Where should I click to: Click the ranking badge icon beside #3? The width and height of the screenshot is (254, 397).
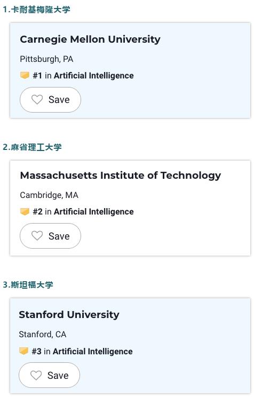[x=23, y=351]
